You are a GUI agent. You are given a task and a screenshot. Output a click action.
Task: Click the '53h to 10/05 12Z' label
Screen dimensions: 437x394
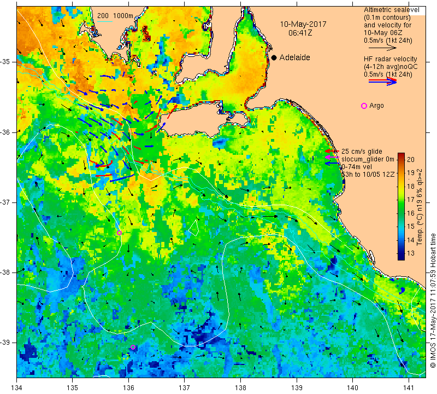pos(368,174)
